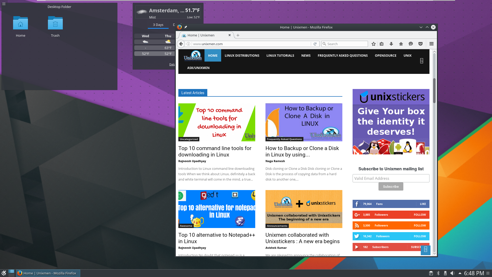492x277 pixels.
Task: Open 'How to Backup or Clone a Disk' title
Action: point(302,151)
